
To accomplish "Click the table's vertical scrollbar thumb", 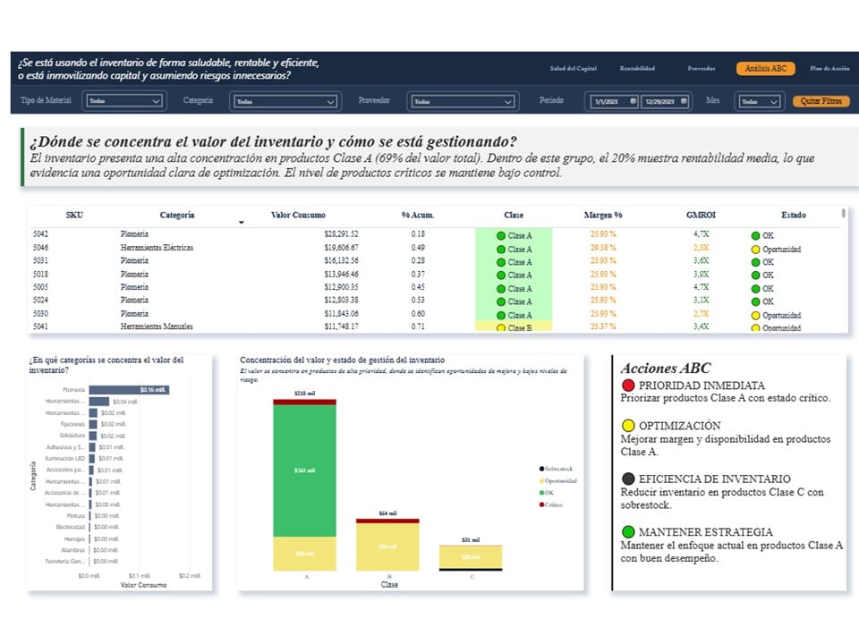I will (844, 213).
